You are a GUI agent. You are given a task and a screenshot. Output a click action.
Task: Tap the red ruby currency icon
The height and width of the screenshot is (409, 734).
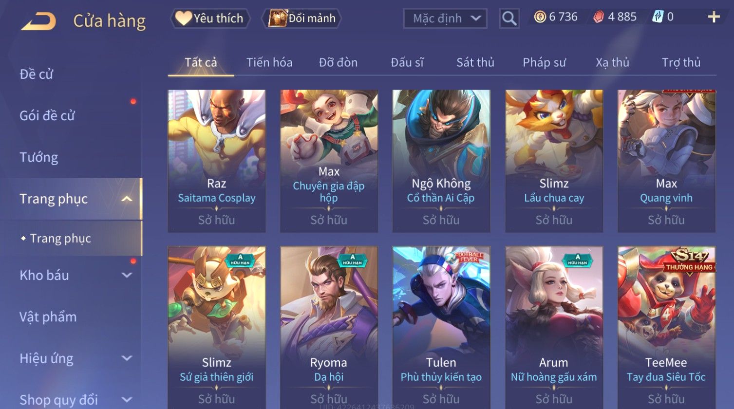599,17
